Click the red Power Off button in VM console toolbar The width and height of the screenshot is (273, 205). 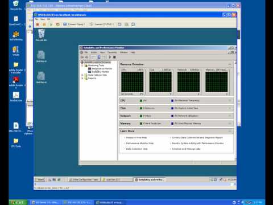pos(38,24)
